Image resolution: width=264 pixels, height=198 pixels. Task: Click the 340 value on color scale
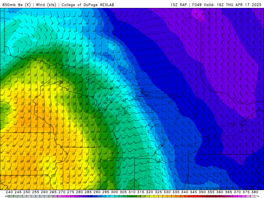[x=184, y=192]
